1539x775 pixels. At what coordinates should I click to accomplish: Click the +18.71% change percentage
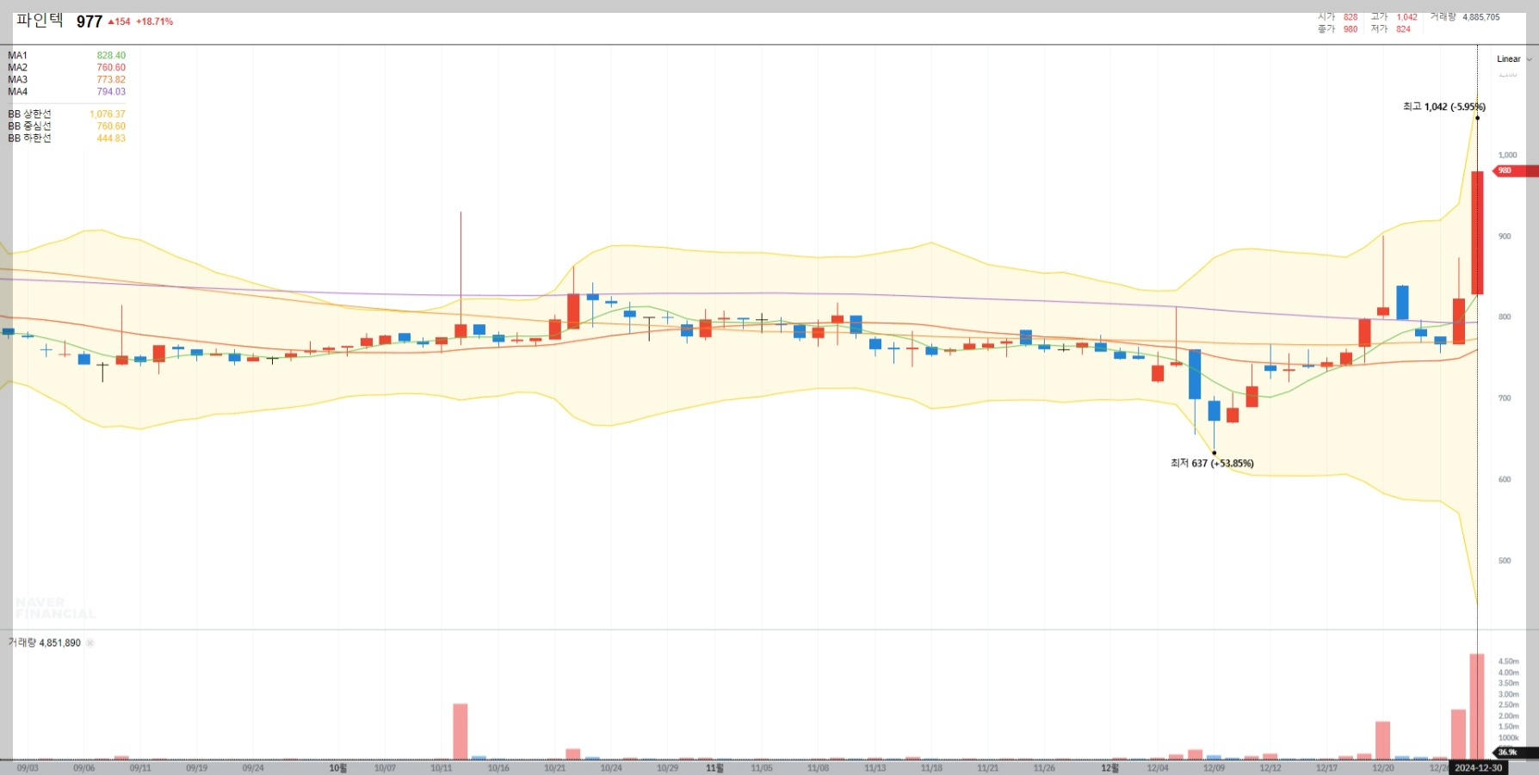(155, 22)
